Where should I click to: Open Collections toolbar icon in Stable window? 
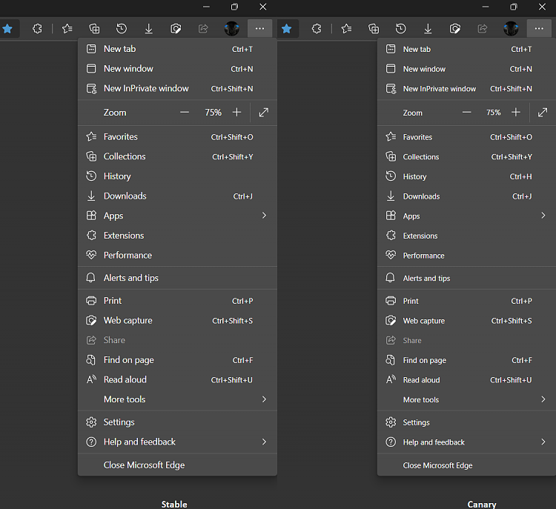coord(94,28)
